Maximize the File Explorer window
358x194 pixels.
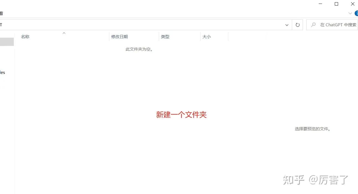click(x=336, y=4)
